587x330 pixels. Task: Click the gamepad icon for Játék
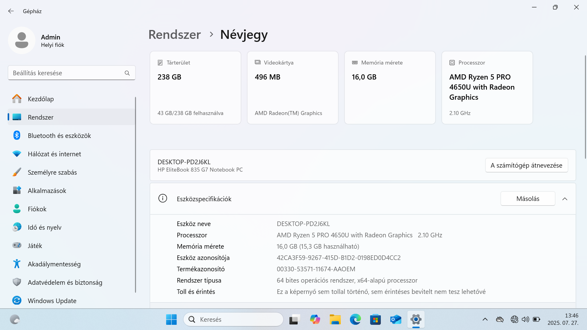click(x=17, y=246)
